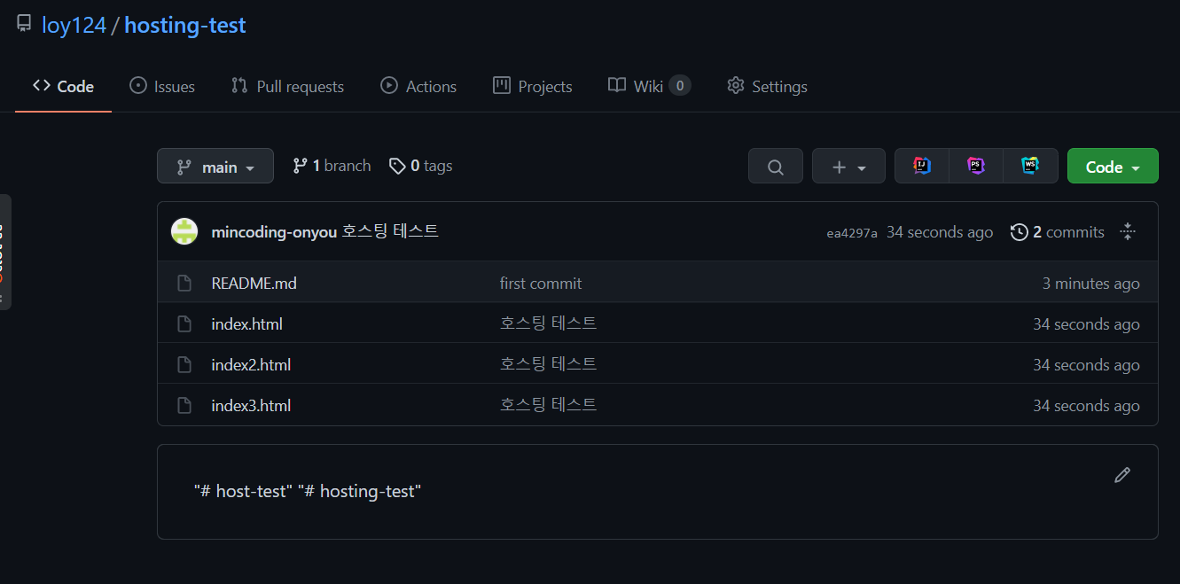Open the hosting-test repository link
The image size is (1180, 584).
tap(184, 25)
